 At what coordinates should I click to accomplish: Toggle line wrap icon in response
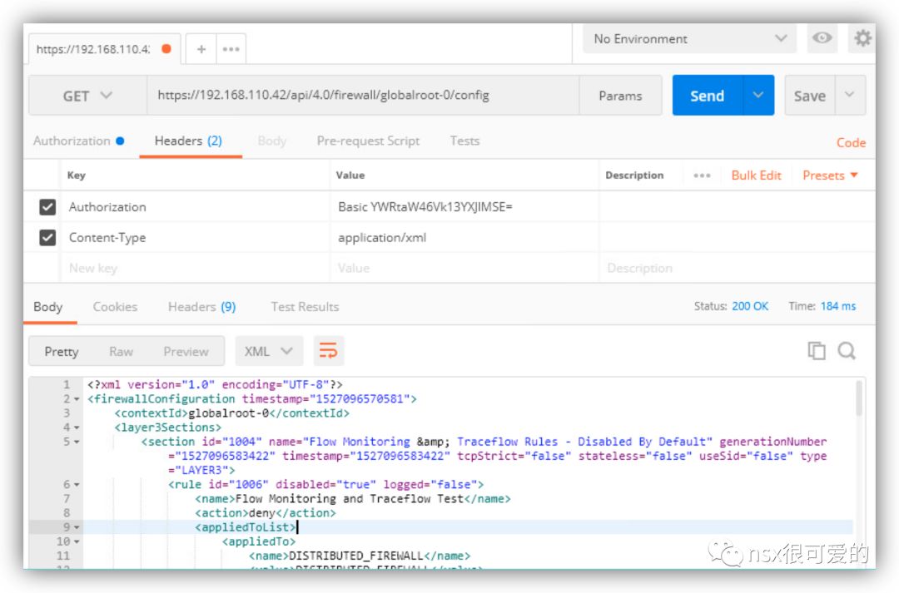(x=329, y=351)
